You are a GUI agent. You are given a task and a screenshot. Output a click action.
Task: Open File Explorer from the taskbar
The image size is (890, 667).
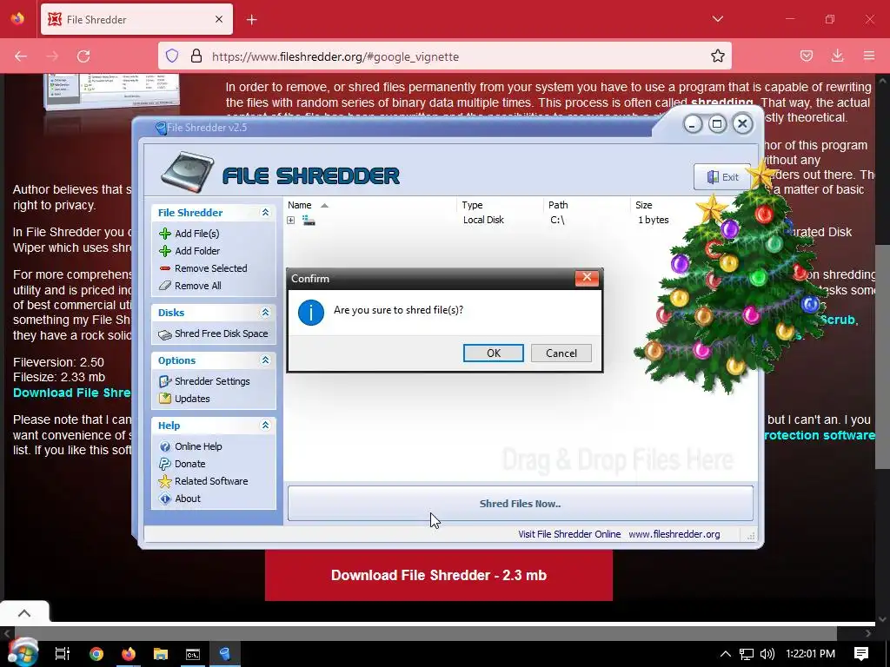tap(161, 654)
